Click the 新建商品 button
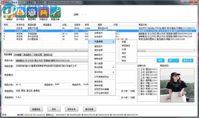199x118 pixels. coord(38,109)
